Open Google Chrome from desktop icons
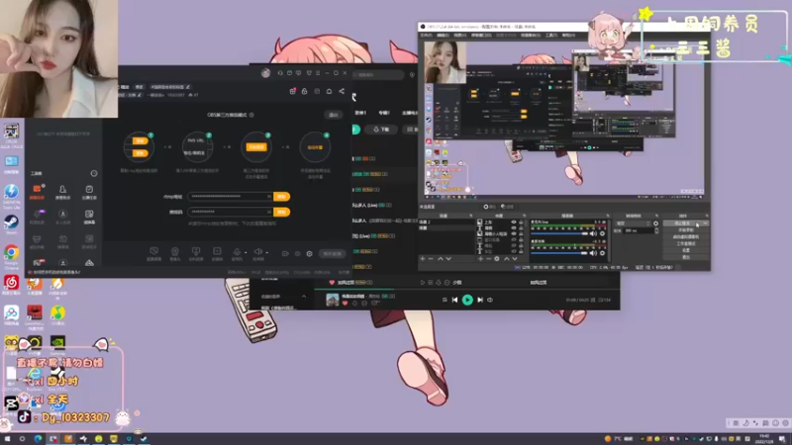 11,256
